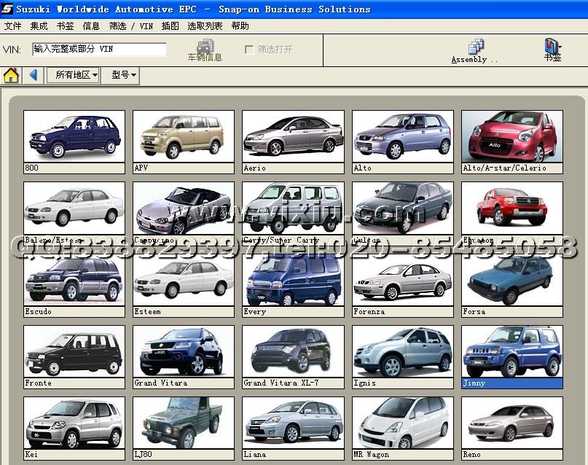
Task: Expand the 型号 model dropdown
Action: tap(122, 75)
